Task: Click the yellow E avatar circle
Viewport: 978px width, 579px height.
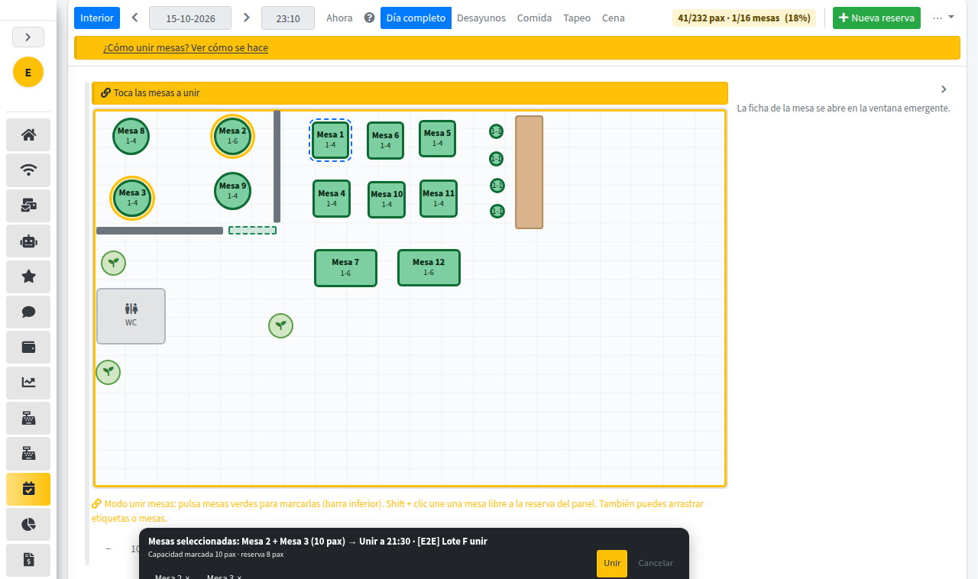Action: (x=28, y=73)
